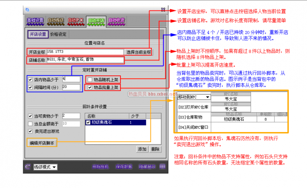Click the blue app icon in title bar
Viewport: 307px width, 188px height.
pyautogui.click(x=26, y=10)
